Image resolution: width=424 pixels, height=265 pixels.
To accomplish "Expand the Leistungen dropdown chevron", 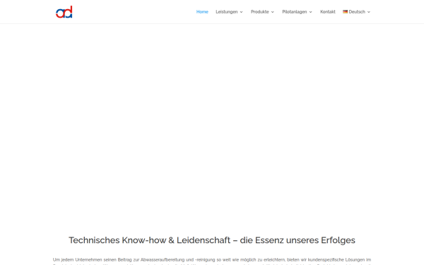I will tap(241, 12).
